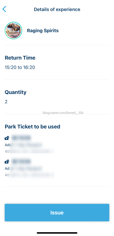
Task: Tap the blue back arrow icon
Action: [x=4, y=9]
